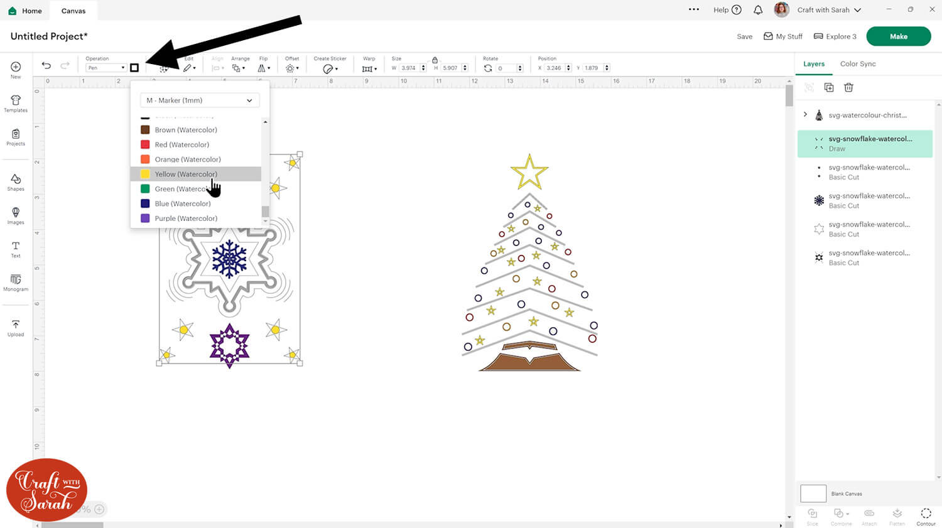Screen dimensions: 942x528
Task: Switch to the Color Sync tab
Action: [x=857, y=64]
